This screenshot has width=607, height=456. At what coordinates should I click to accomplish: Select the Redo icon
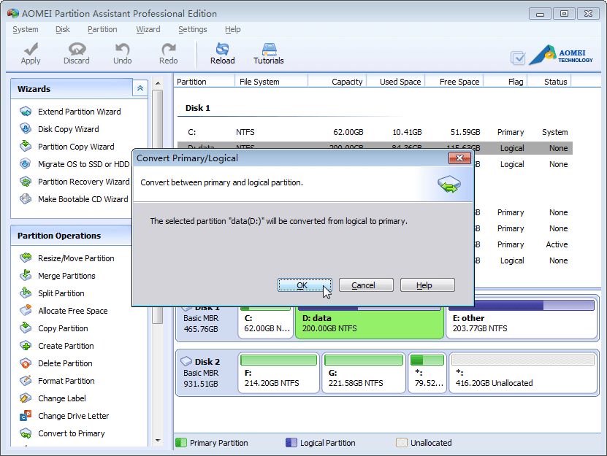pos(167,53)
